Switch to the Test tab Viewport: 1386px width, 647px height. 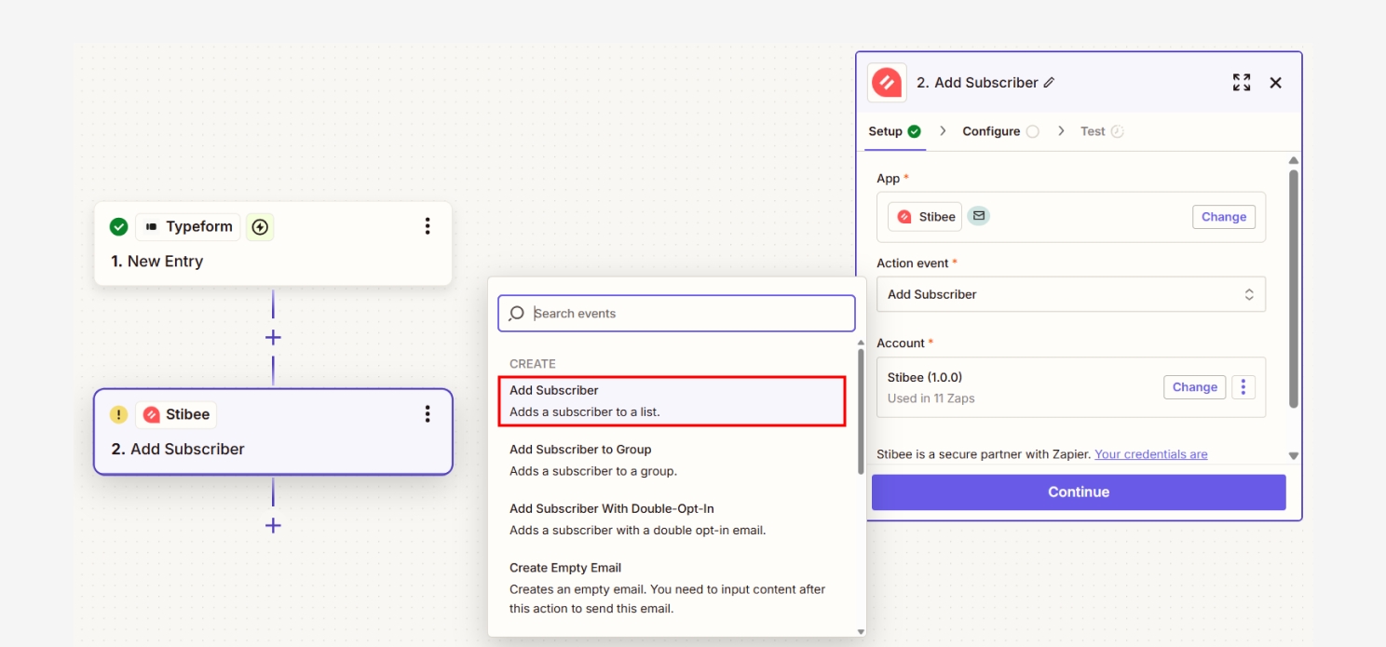coord(1102,131)
